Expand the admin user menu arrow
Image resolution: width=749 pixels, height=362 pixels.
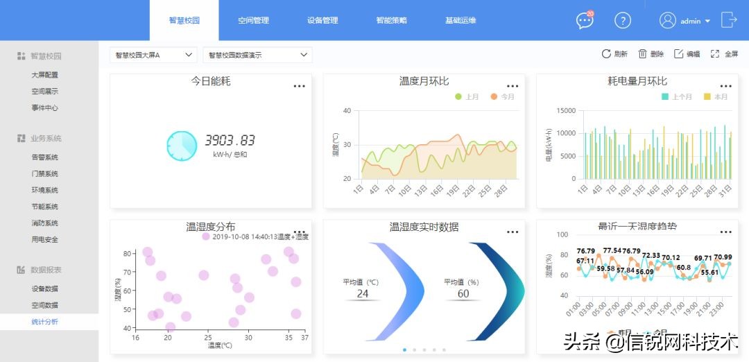tap(707, 21)
